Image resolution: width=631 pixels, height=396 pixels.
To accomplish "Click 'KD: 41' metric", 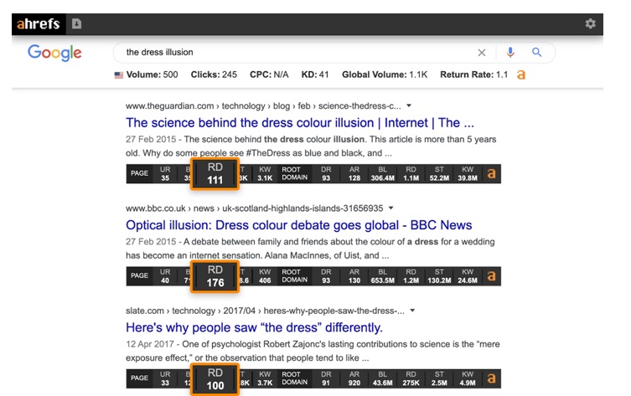I will tap(315, 75).
